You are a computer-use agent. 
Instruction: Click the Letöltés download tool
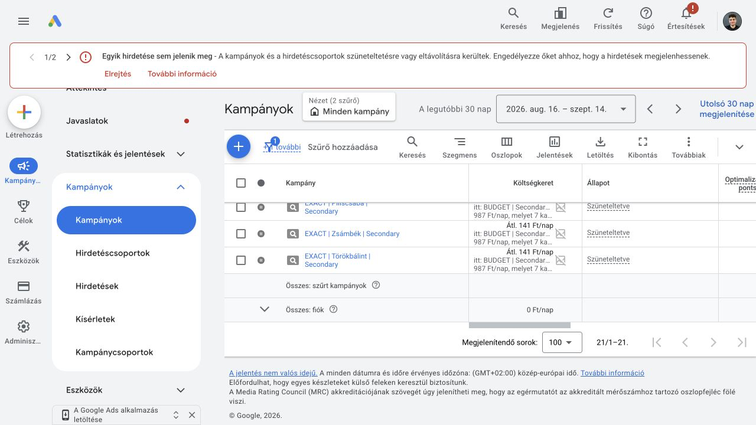(600, 147)
